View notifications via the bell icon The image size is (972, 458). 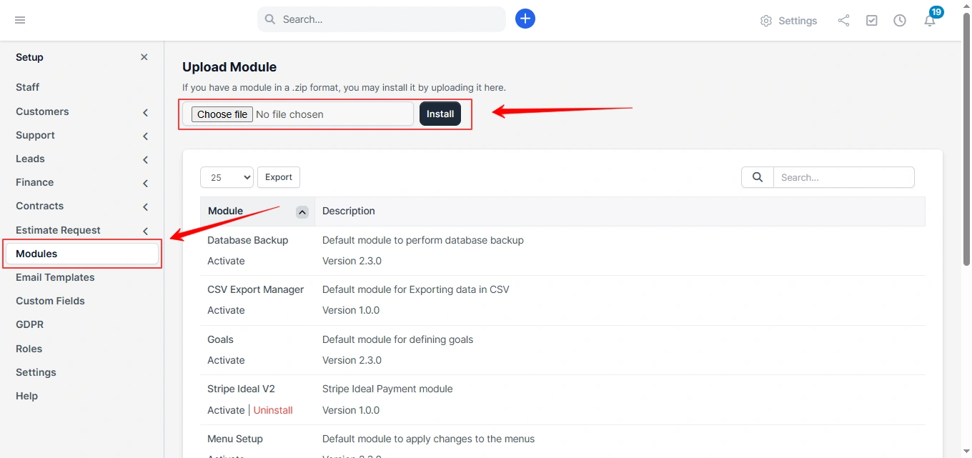click(x=929, y=21)
